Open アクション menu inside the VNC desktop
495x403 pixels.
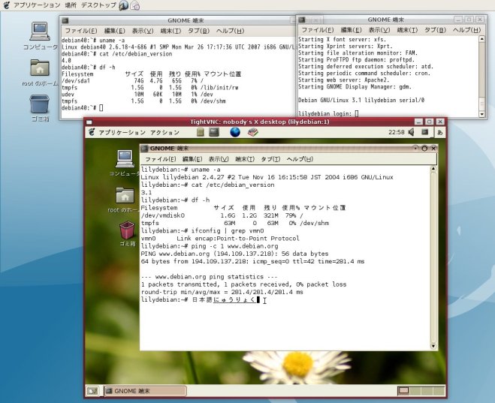pos(164,132)
